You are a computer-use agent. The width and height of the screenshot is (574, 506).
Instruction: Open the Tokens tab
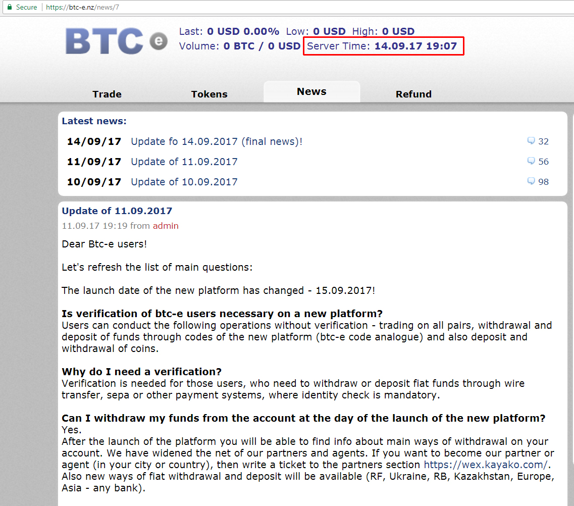[x=209, y=94]
